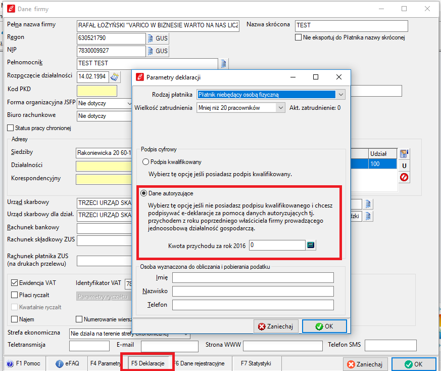Expand the Rodzaj płatnika dropdown
The height and width of the screenshot is (371, 441).
point(341,94)
